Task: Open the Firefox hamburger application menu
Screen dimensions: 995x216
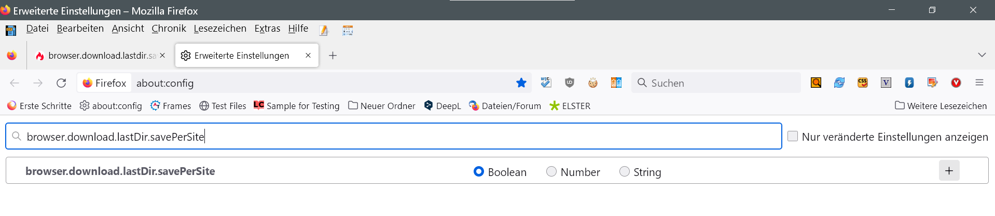Action: [979, 83]
